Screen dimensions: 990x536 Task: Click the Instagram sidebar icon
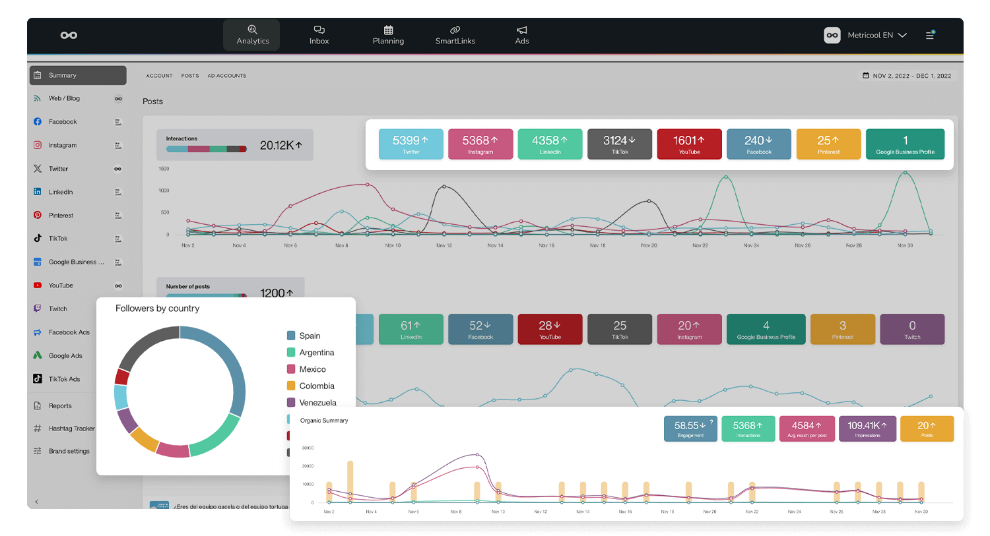38,145
